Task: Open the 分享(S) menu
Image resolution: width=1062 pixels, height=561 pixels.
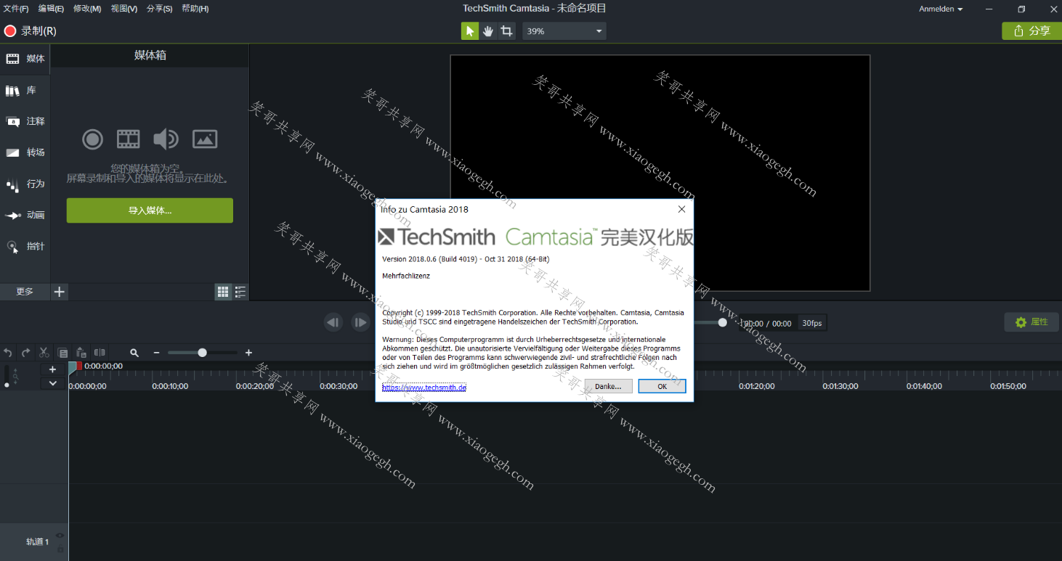Action: point(159,9)
